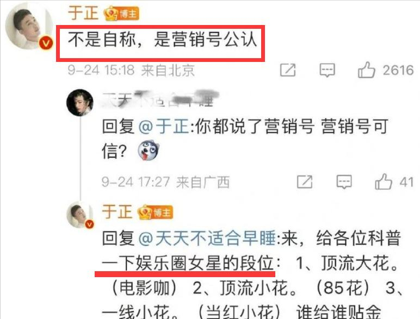Click the orange verified V on the top avatar
Screen dimensions: 420x319
tap(46, 43)
